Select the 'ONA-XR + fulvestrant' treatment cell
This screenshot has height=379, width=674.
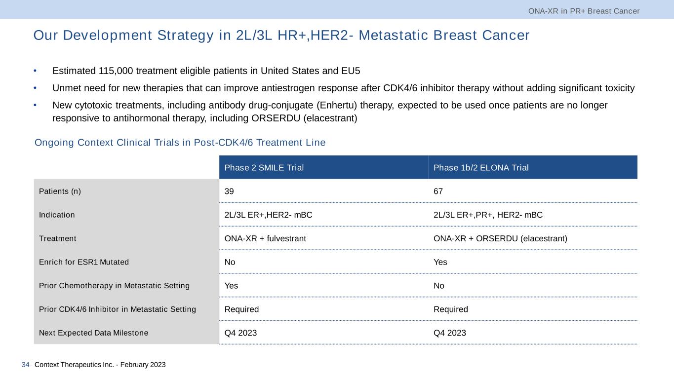(x=265, y=238)
